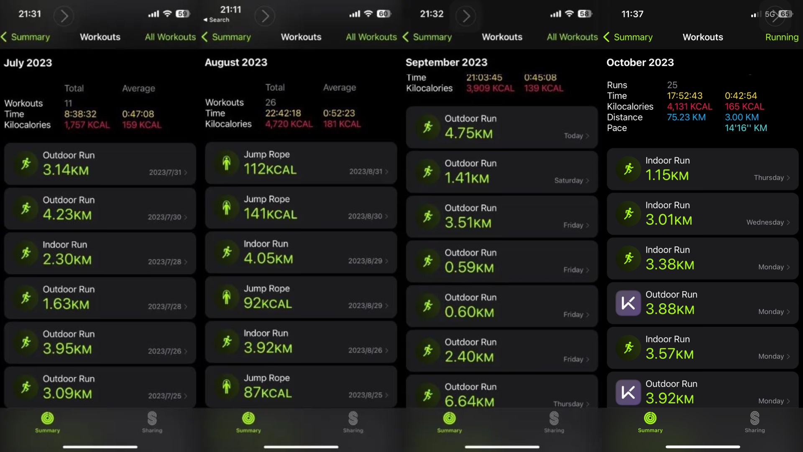Open All Workouts filter in July panel
Image resolution: width=803 pixels, height=452 pixels.
pos(170,37)
